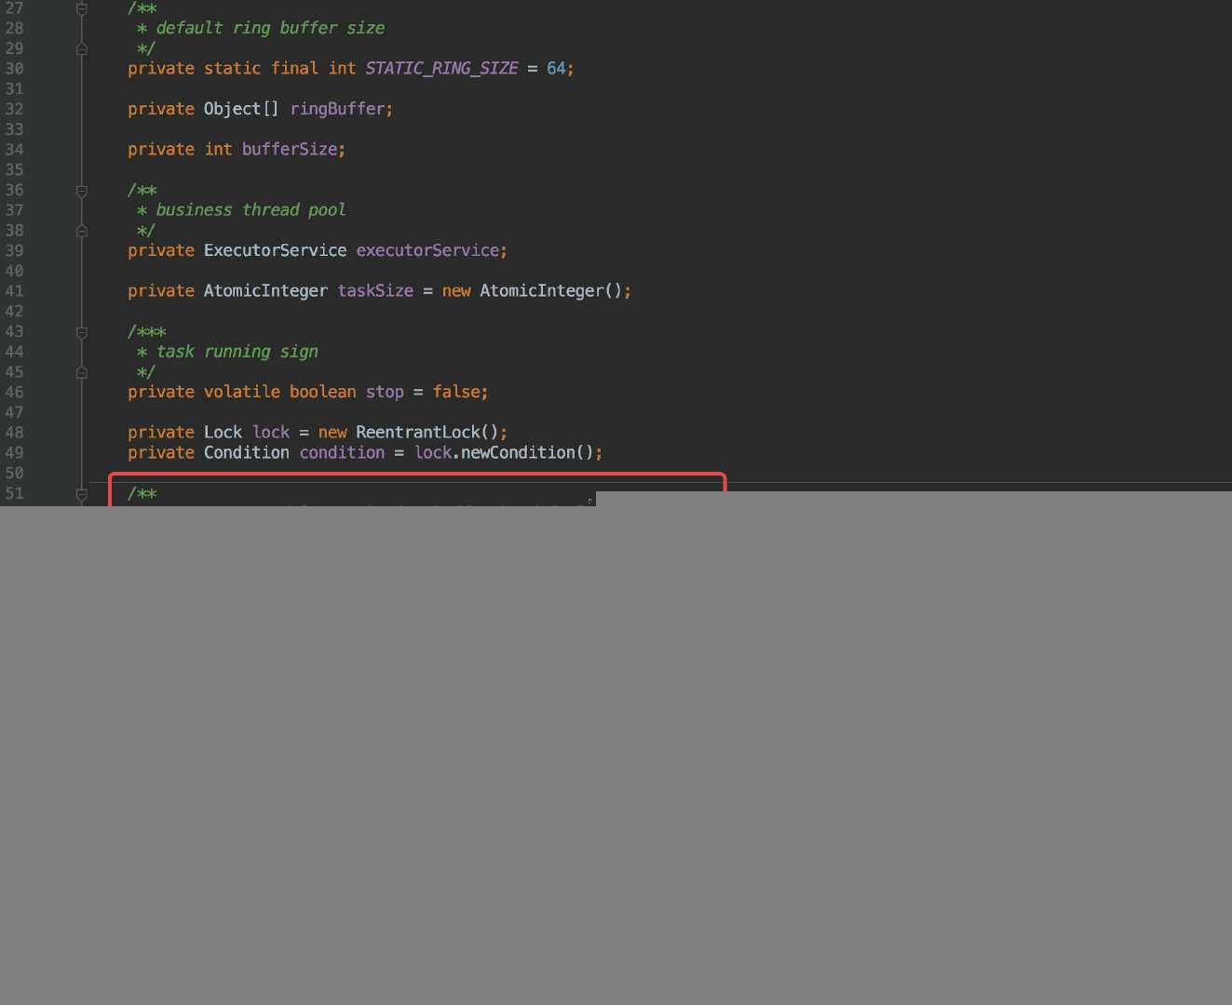Collapse the comment block starting at line 51

82,494
